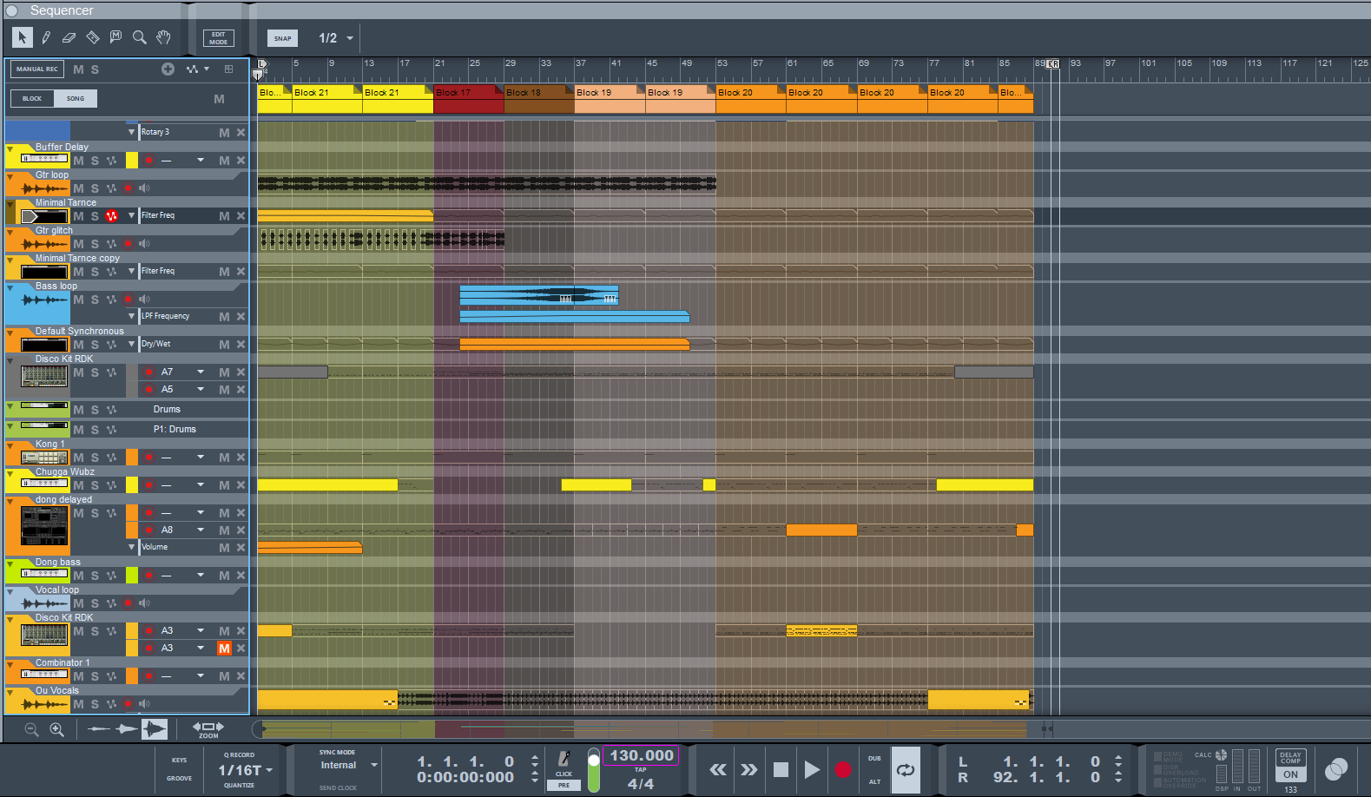Set smallest track height
The height and width of the screenshot is (797, 1371).
99,729
